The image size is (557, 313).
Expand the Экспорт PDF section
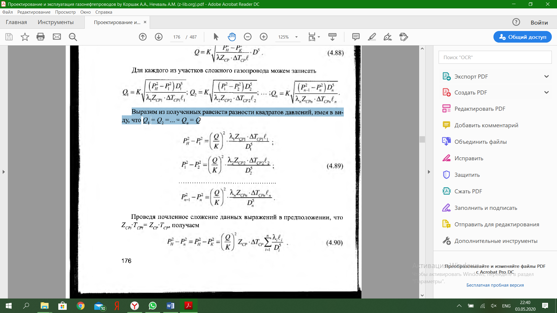tap(546, 77)
